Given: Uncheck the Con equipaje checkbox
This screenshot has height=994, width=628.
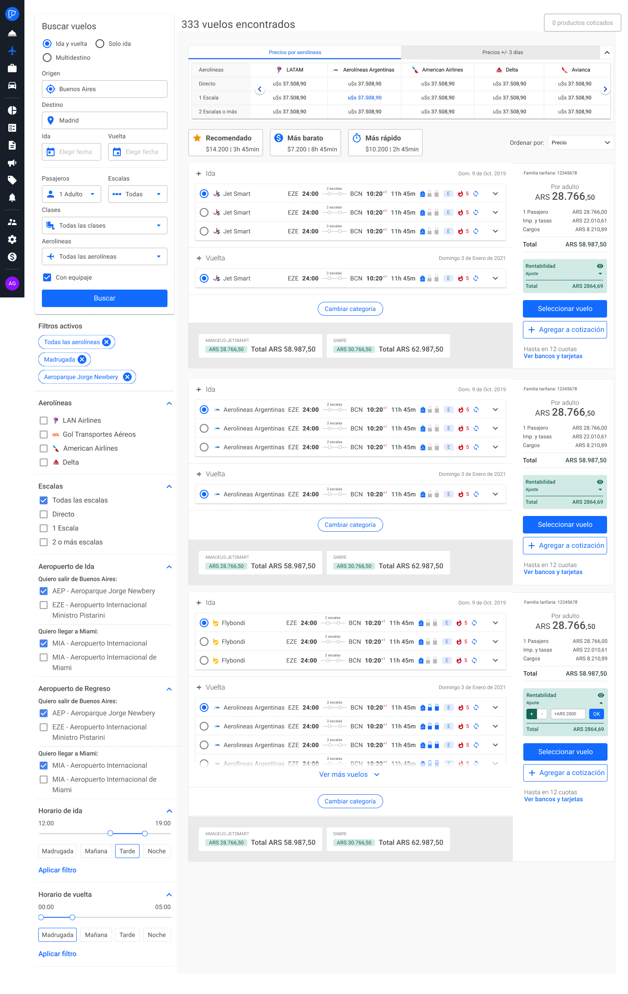Looking at the screenshot, I should pyautogui.click(x=47, y=277).
